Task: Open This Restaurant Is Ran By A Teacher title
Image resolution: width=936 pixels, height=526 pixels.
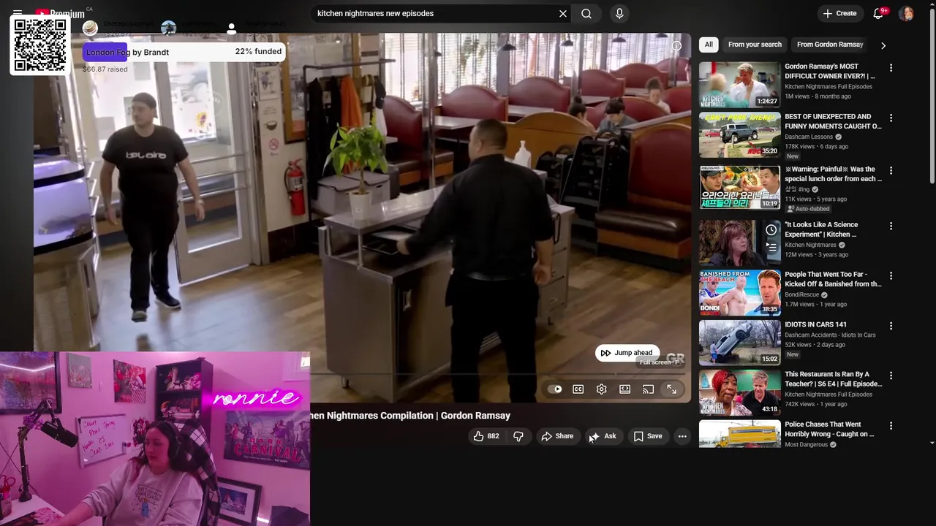Action: pos(833,378)
